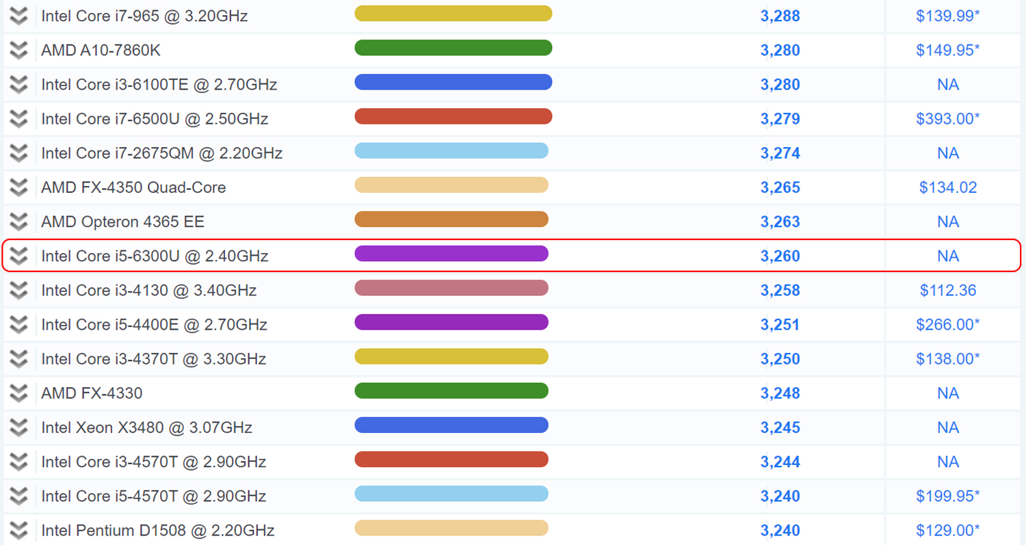This screenshot has height=545, width=1026.
Task: Open the Intel Core i5-4400E @ 2.70GHz link
Action: [154, 324]
